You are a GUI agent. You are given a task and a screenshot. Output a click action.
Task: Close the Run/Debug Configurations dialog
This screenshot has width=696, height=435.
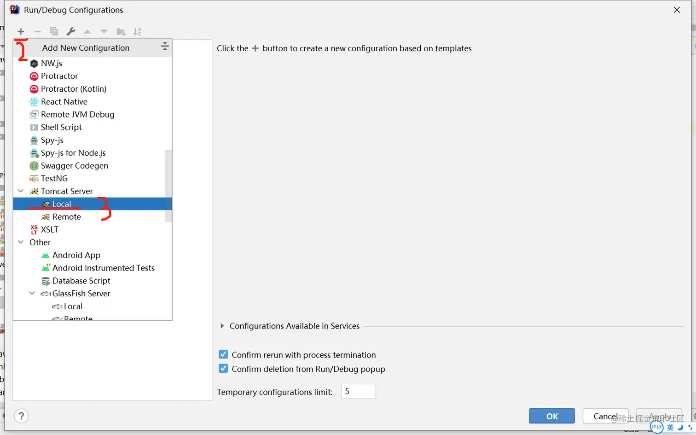[x=677, y=10]
